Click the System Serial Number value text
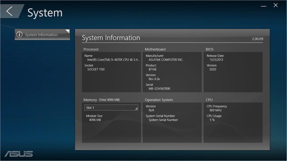Viewport: 287px width, 161px height. pyautogui.click(x=163, y=120)
